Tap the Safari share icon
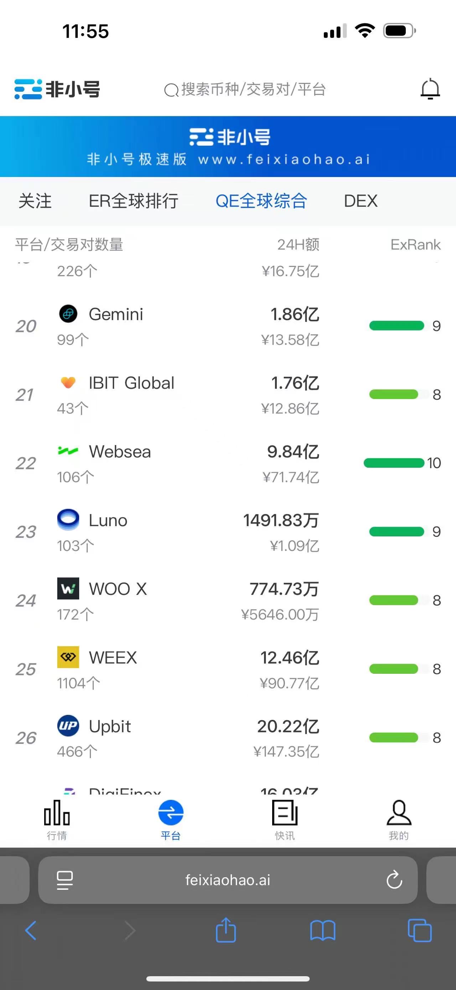 pos(226,930)
